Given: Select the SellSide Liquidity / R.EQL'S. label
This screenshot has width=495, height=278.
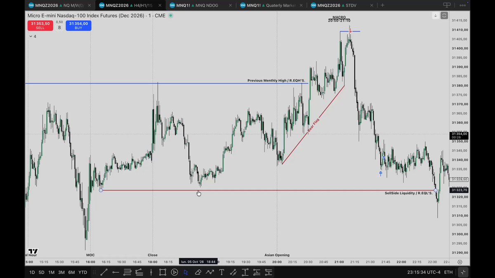Looking at the screenshot, I should coord(409,193).
